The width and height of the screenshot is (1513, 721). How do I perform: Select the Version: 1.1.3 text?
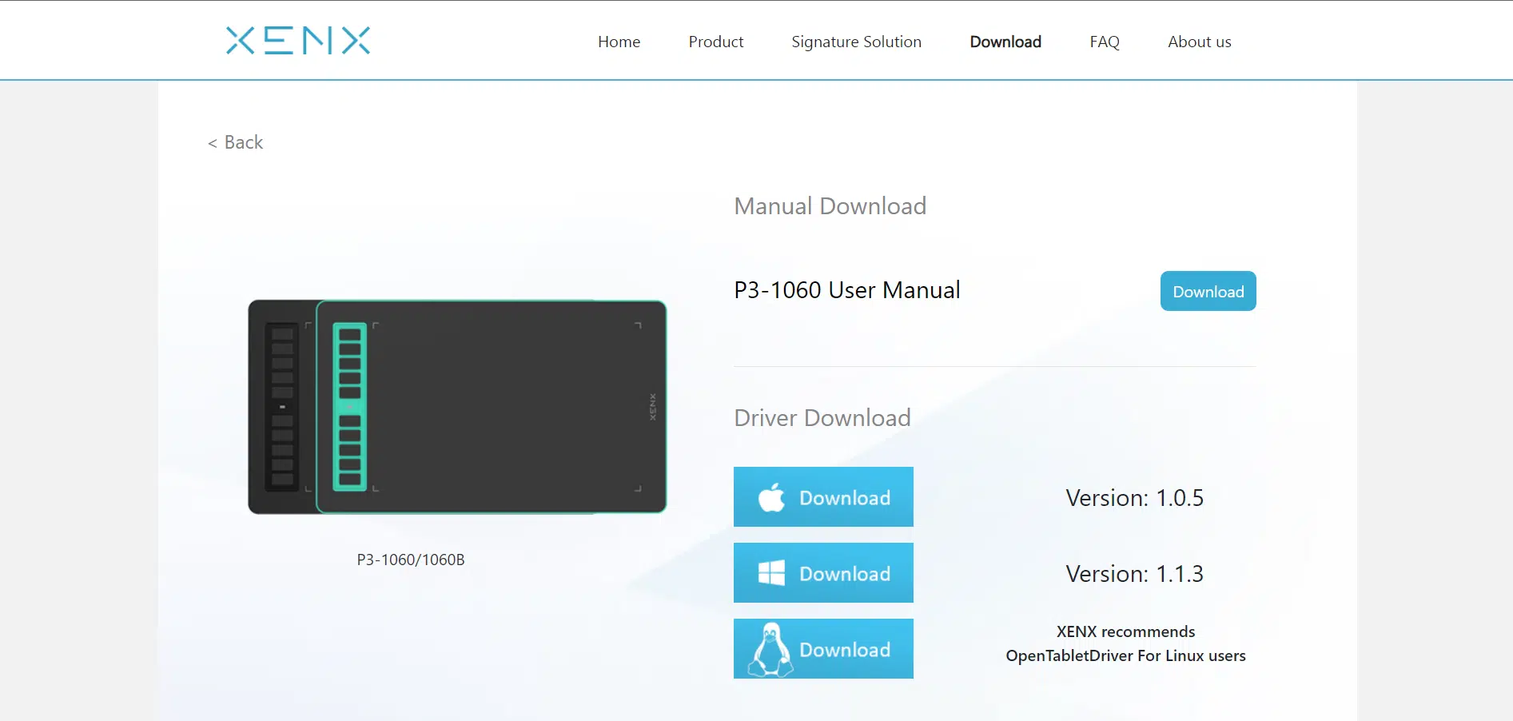pos(1134,574)
